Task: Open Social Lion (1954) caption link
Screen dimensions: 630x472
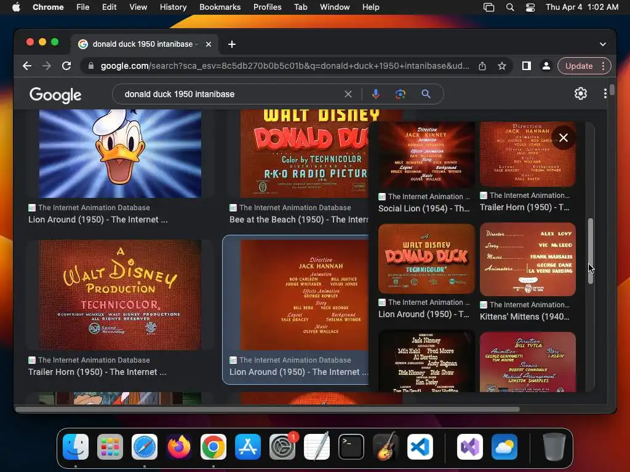Action: pos(424,208)
